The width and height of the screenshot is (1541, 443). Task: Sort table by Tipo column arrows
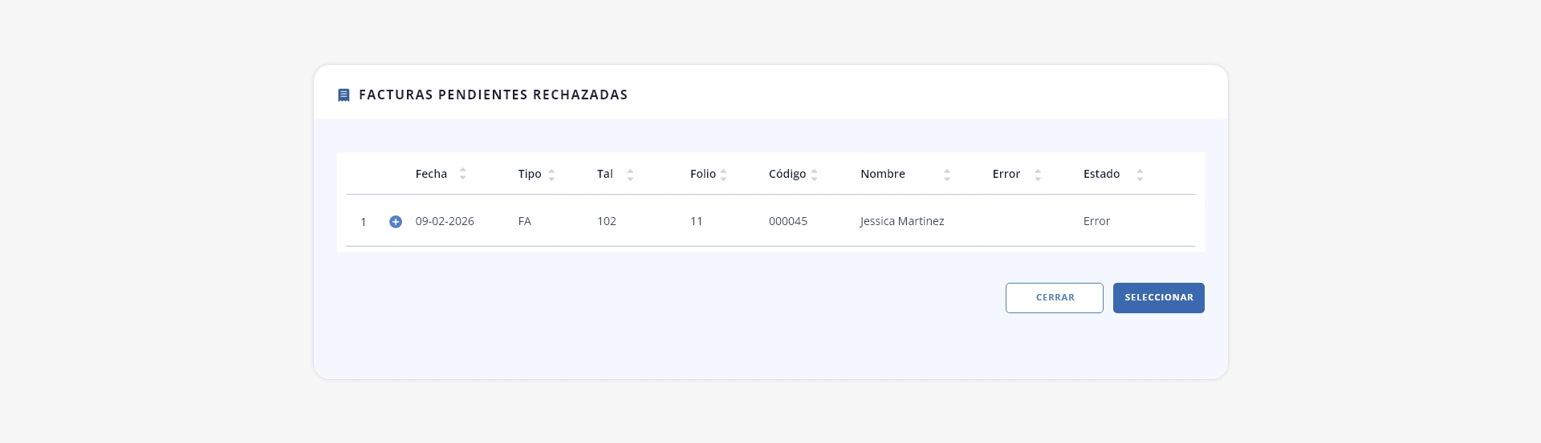click(551, 175)
